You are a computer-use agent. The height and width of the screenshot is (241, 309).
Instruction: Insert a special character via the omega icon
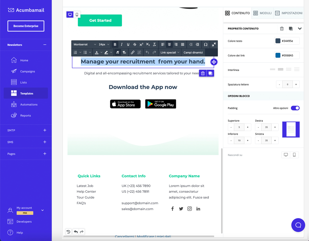click(x=206, y=44)
